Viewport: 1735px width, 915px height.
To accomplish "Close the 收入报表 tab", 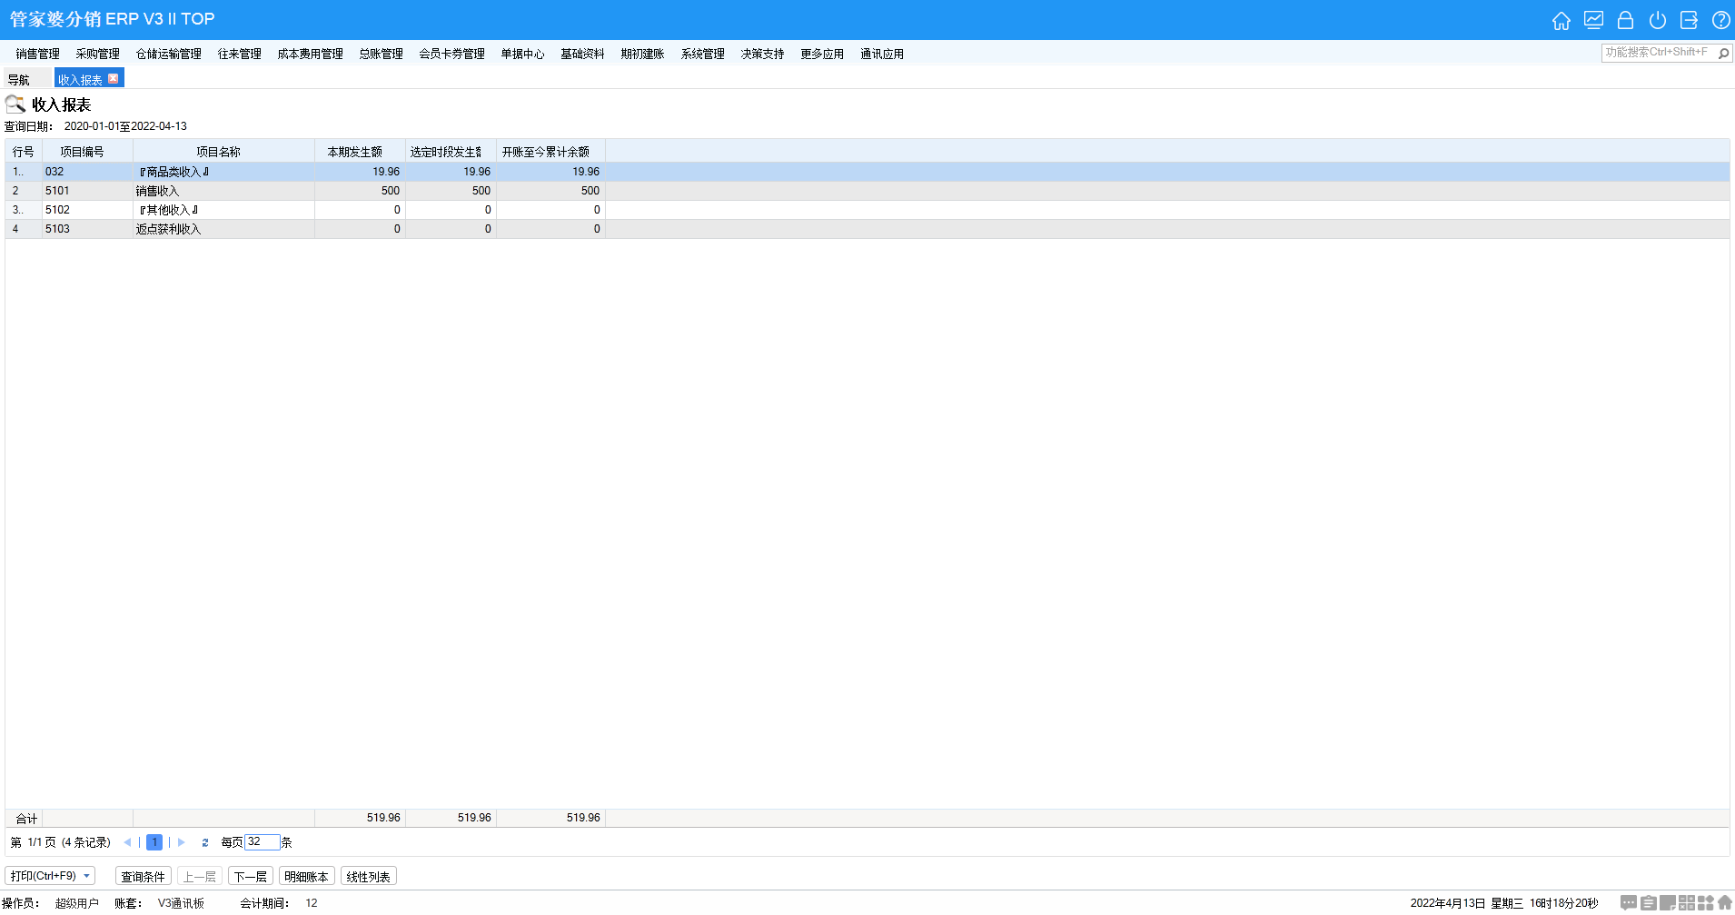I will pos(114,78).
